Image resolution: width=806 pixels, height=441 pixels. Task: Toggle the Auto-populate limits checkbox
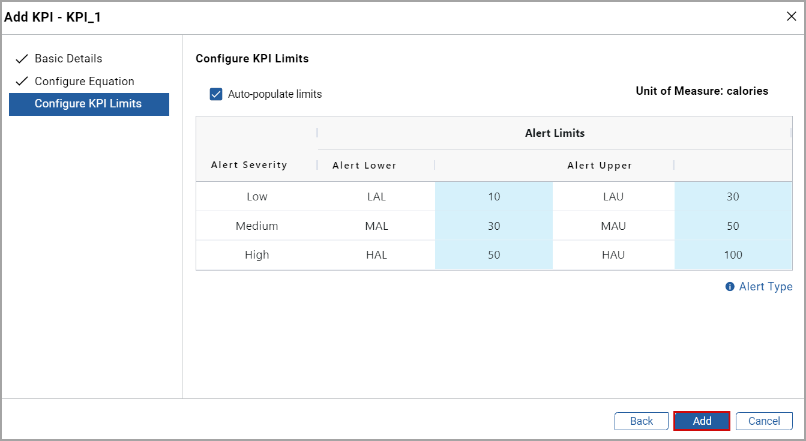click(215, 94)
